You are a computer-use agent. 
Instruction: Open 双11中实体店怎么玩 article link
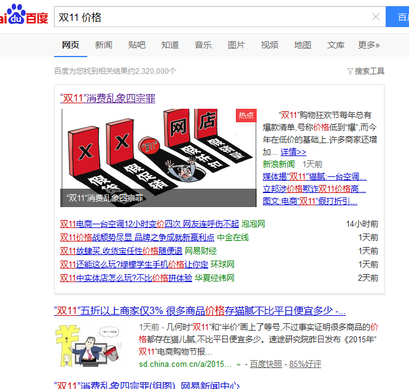(x=126, y=278)
